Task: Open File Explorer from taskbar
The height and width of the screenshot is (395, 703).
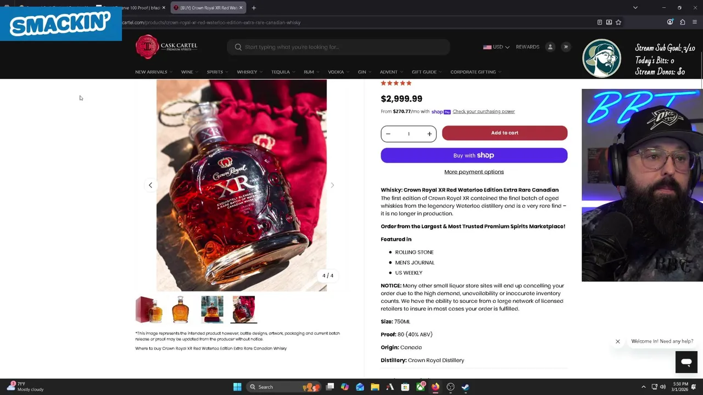Action: pos(375,387)
